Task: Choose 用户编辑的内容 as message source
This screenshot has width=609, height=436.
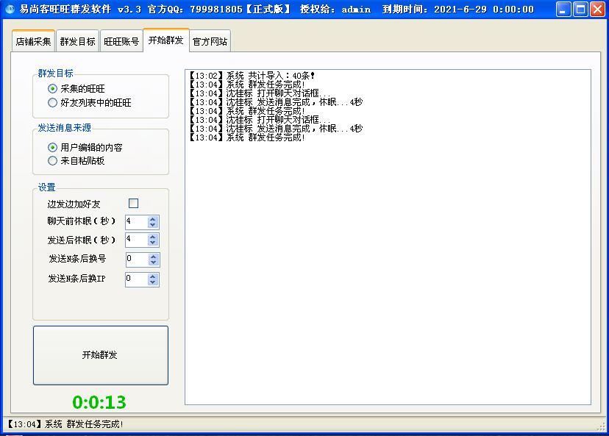Action: pyautogui.click(x=85, y=148)
